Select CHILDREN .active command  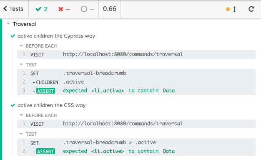[136, 82]
